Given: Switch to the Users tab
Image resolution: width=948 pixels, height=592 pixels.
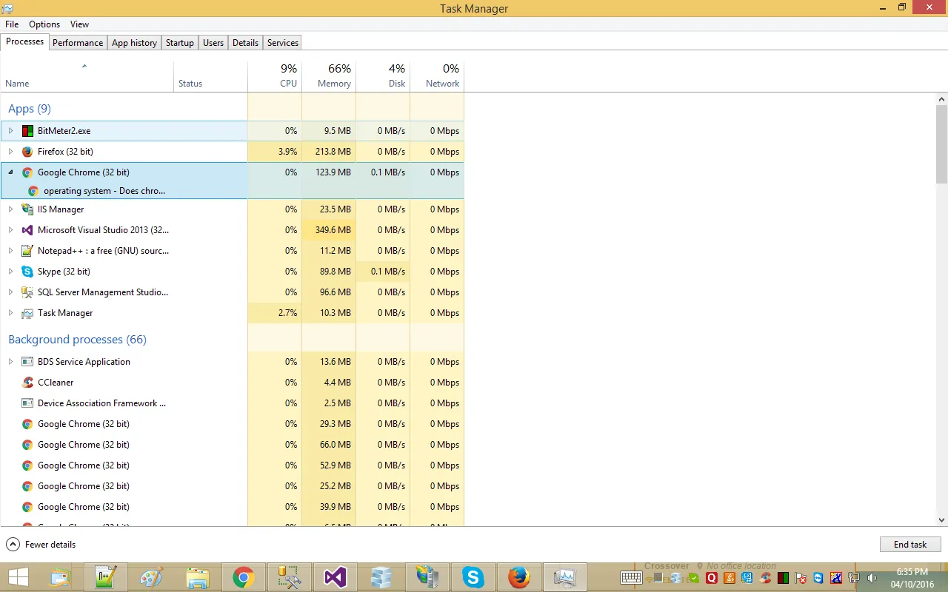Looking at the screenshot, I should point(213,43).
